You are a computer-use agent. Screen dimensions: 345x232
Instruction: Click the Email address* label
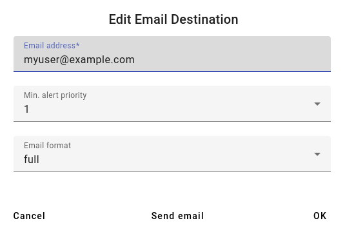click(52, 46)
